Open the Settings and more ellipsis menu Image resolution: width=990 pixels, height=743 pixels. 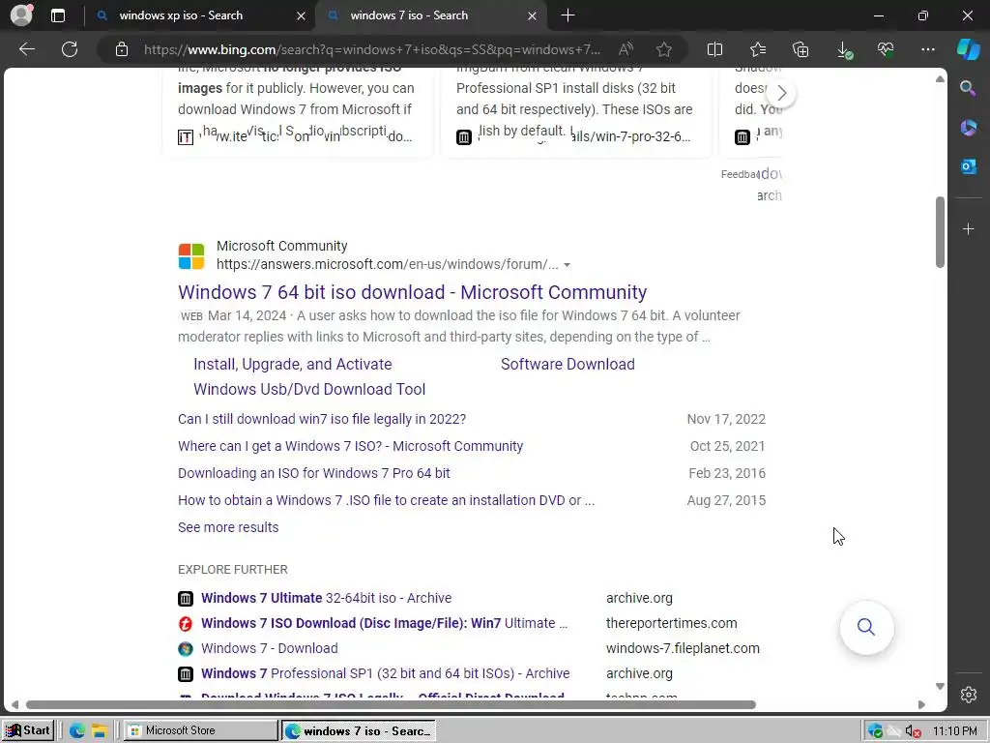point(927,49)
